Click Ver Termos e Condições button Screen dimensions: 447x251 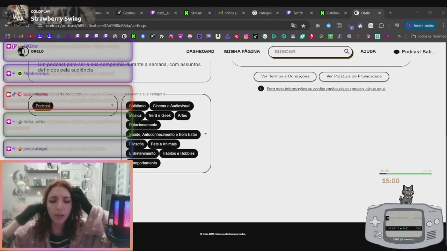(285, 76)
